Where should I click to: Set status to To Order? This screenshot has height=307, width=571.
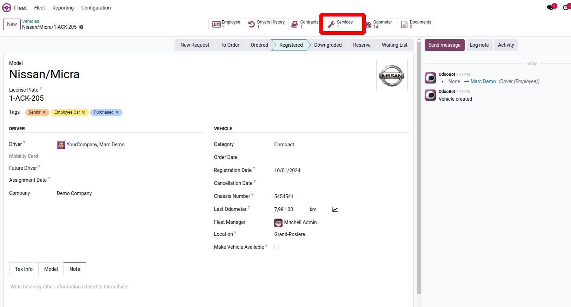coord(230,45)
